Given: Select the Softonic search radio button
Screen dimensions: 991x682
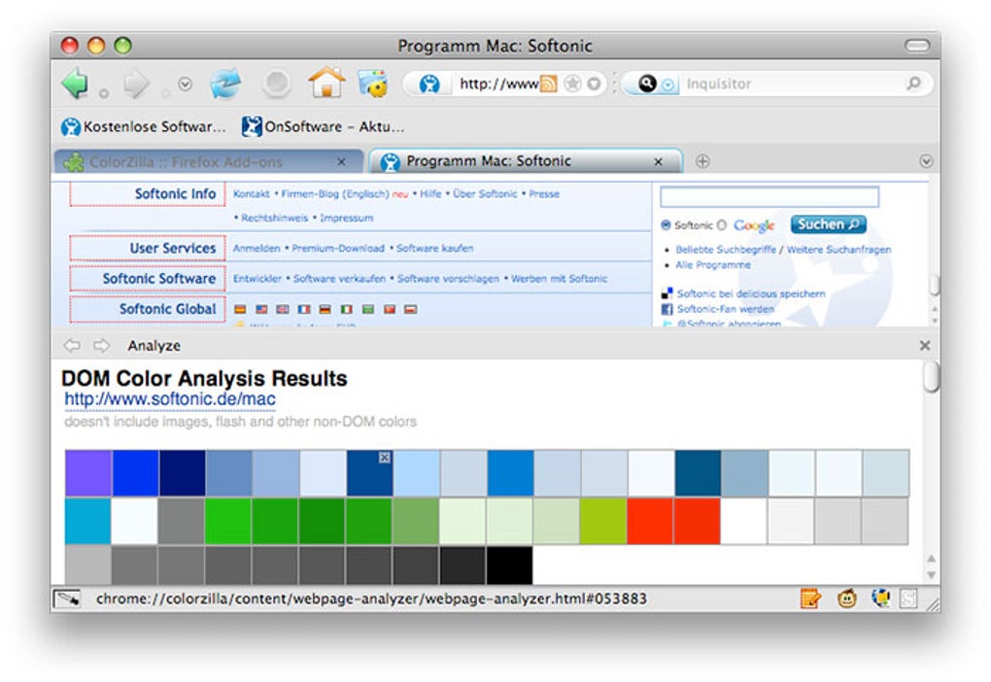Looking at the screenshot, I should point(666,225).
